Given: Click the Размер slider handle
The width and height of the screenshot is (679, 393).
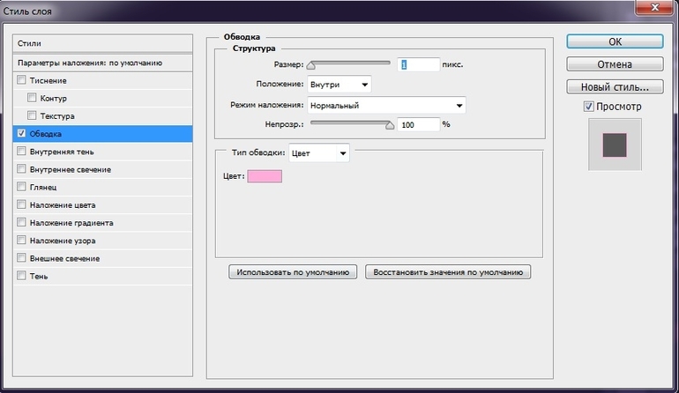Looking at the screenshot, I should click(310, 66).
